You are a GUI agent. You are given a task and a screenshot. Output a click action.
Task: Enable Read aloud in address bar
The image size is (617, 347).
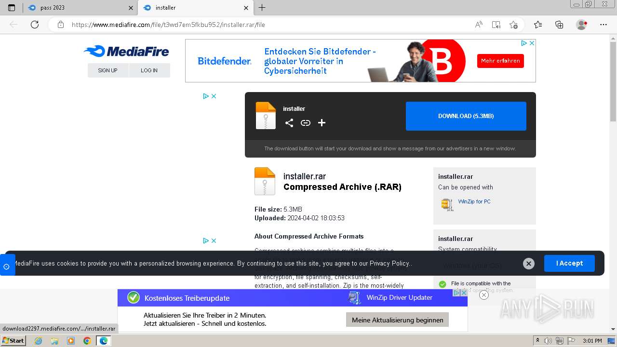click(479, 25)
